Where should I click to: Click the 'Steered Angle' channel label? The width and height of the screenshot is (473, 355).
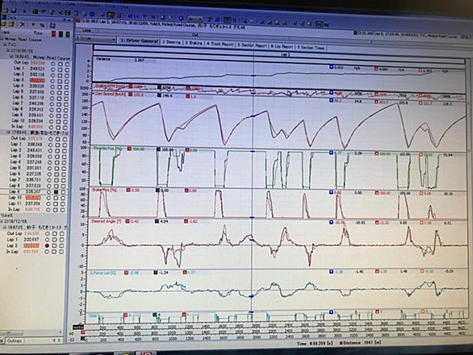(x=107, y=221)
